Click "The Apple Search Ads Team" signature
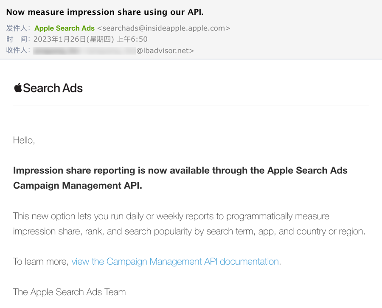Viewport: 382px width, 308px height. click(69, 292)
